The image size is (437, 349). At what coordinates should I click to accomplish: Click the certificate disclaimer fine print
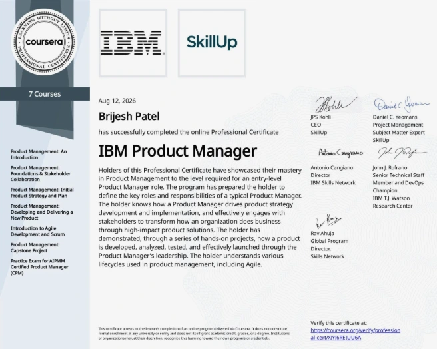click(x=194, y=334)
